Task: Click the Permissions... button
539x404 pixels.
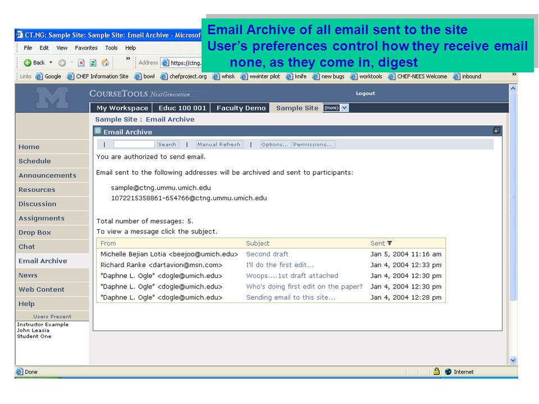Action: point(313,144)
